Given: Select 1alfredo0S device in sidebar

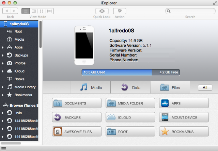Looking at the screenshot, I should (x=19, y=24).
